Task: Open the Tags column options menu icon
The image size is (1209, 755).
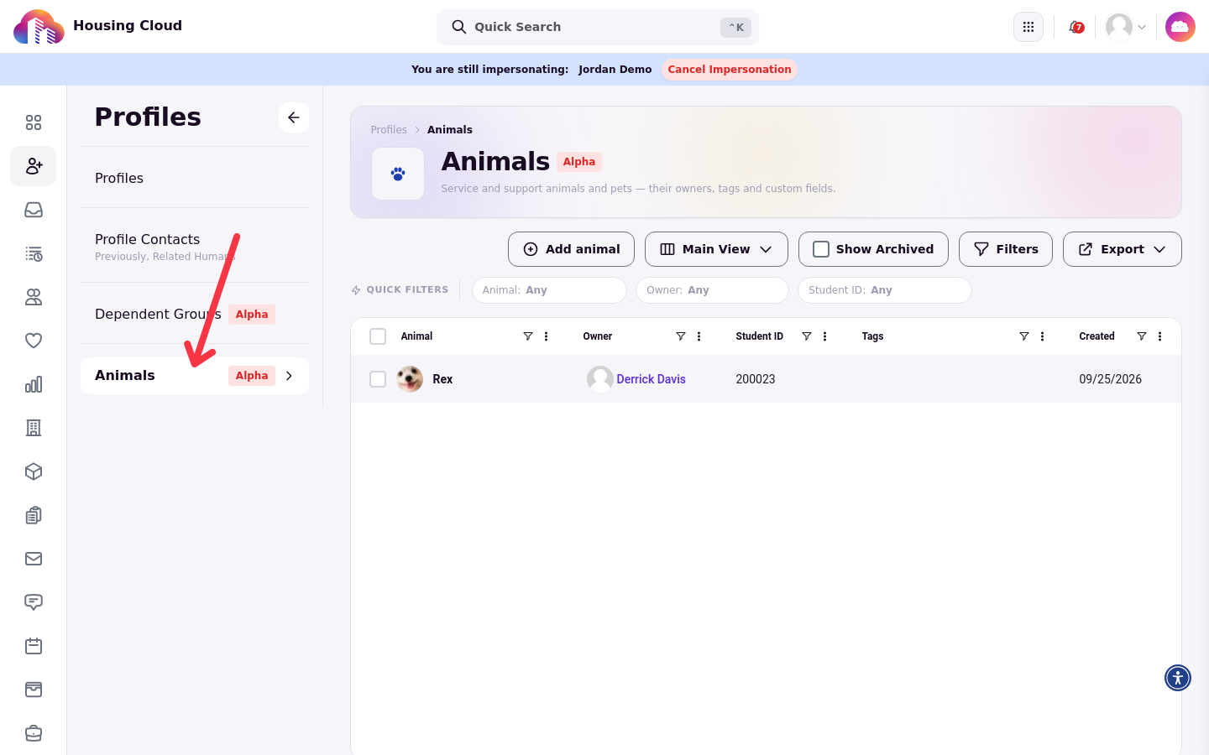Action: pyautogui.click(x=1043, y=336)
